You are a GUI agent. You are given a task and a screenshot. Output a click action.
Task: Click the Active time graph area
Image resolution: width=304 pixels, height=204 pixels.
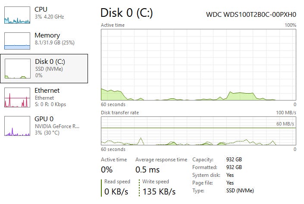pos(198,65)
